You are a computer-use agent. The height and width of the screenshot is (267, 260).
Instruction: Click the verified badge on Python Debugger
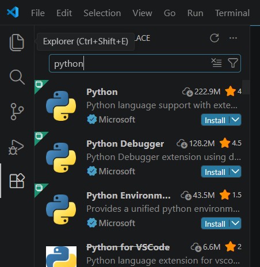coord(92,171)
